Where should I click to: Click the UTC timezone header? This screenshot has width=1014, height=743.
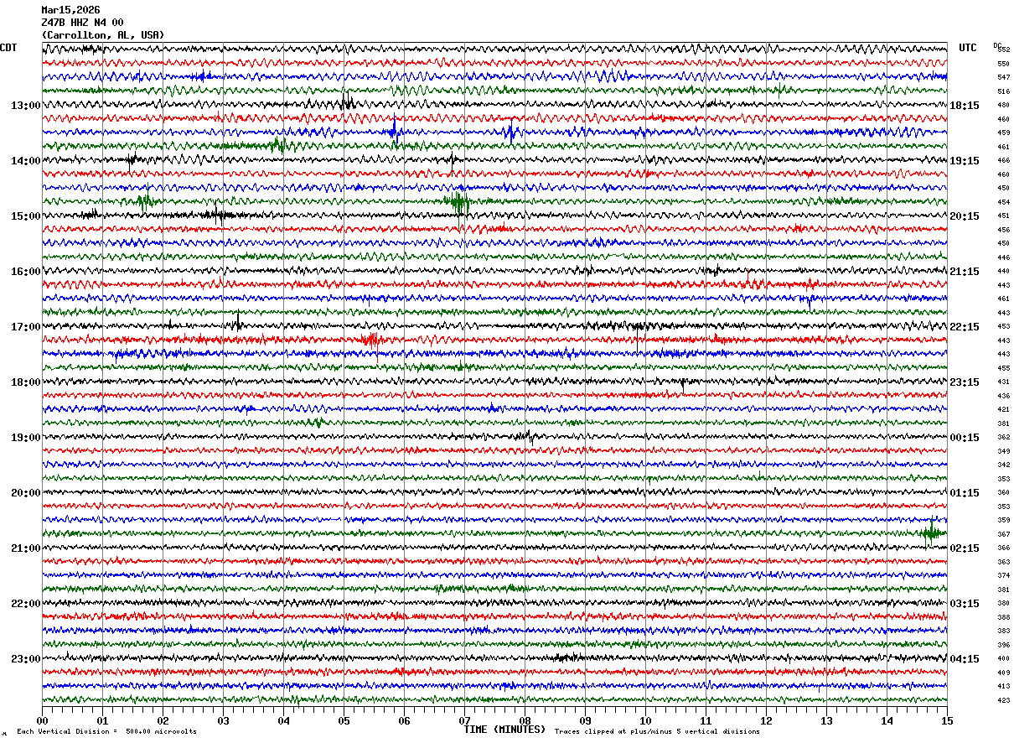968,48
